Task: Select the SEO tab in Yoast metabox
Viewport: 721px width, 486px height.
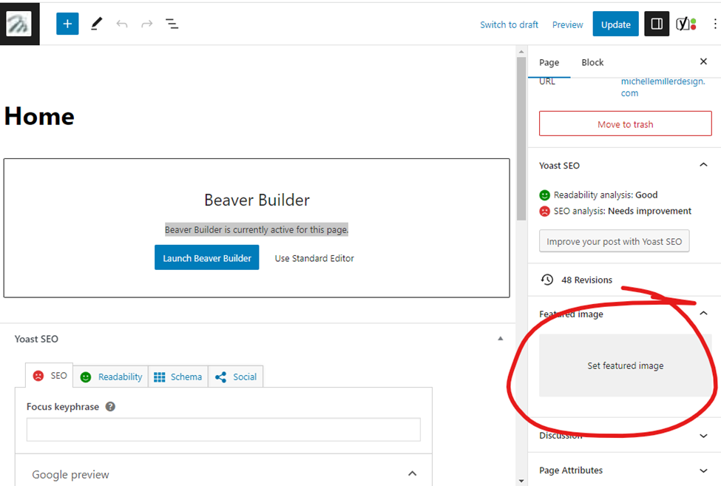Action: [x=50, y=376]
